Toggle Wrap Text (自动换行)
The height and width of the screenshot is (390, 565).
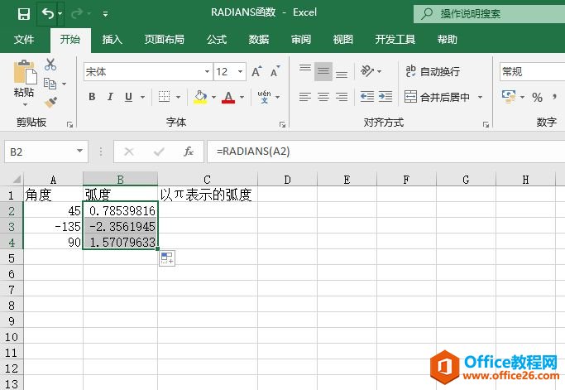432,72
